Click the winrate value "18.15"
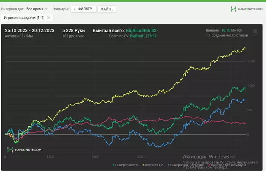Viewport: 266px width, 171px height. (x=226, y=30)
